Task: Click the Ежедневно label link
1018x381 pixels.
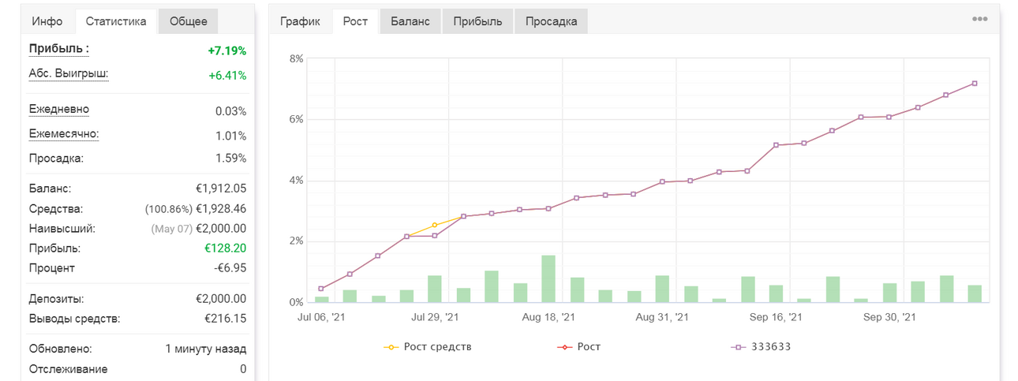Action: tap(59, 110)
